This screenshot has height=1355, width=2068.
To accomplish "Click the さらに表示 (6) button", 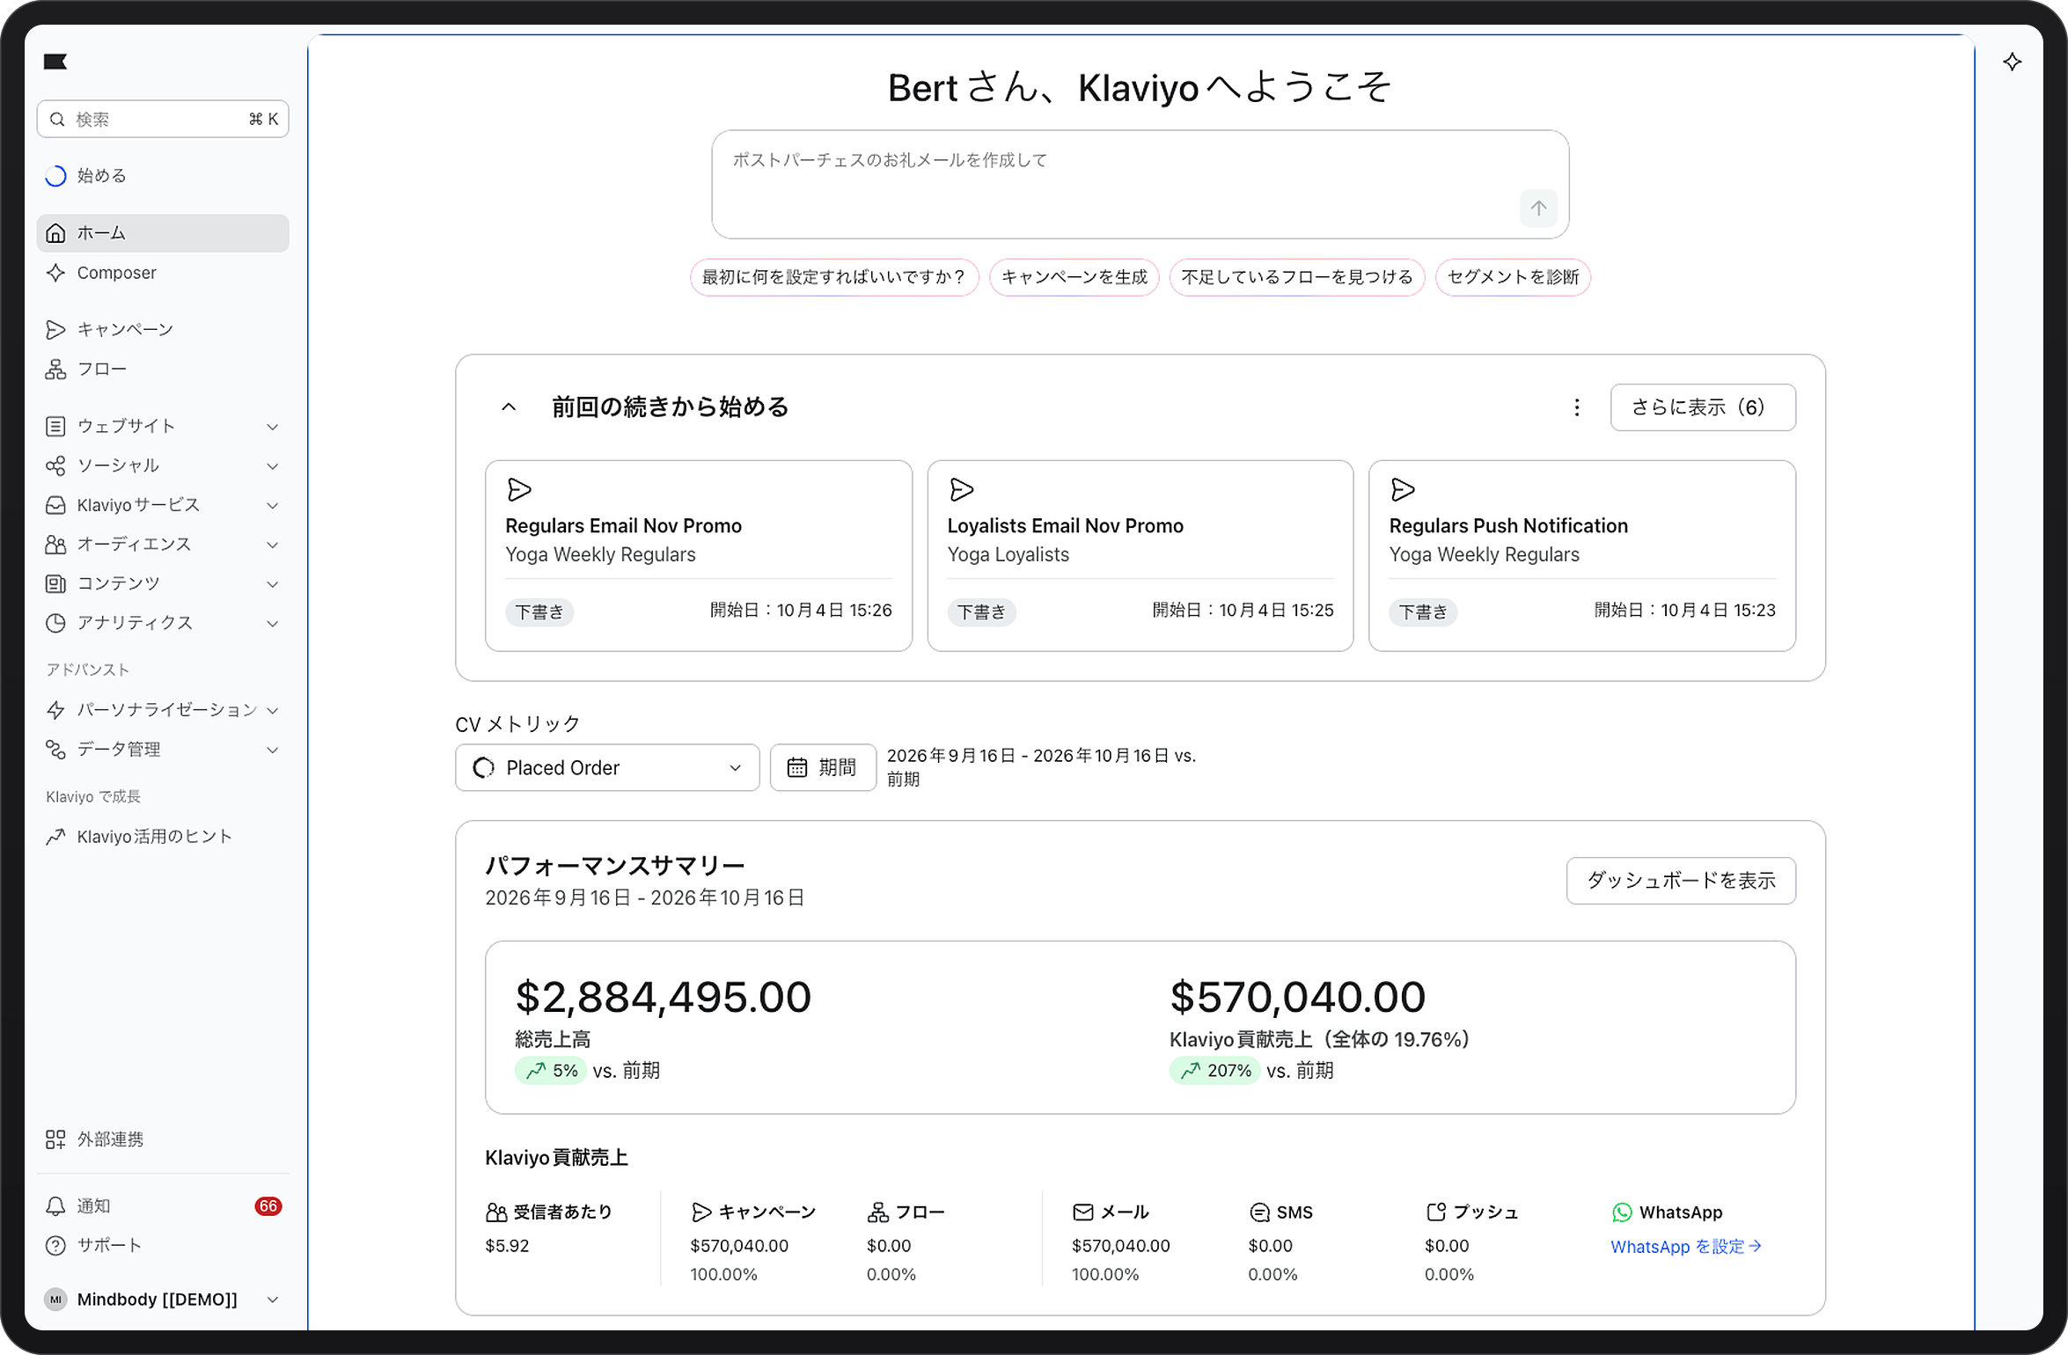I will click(x=1703, y=407).
